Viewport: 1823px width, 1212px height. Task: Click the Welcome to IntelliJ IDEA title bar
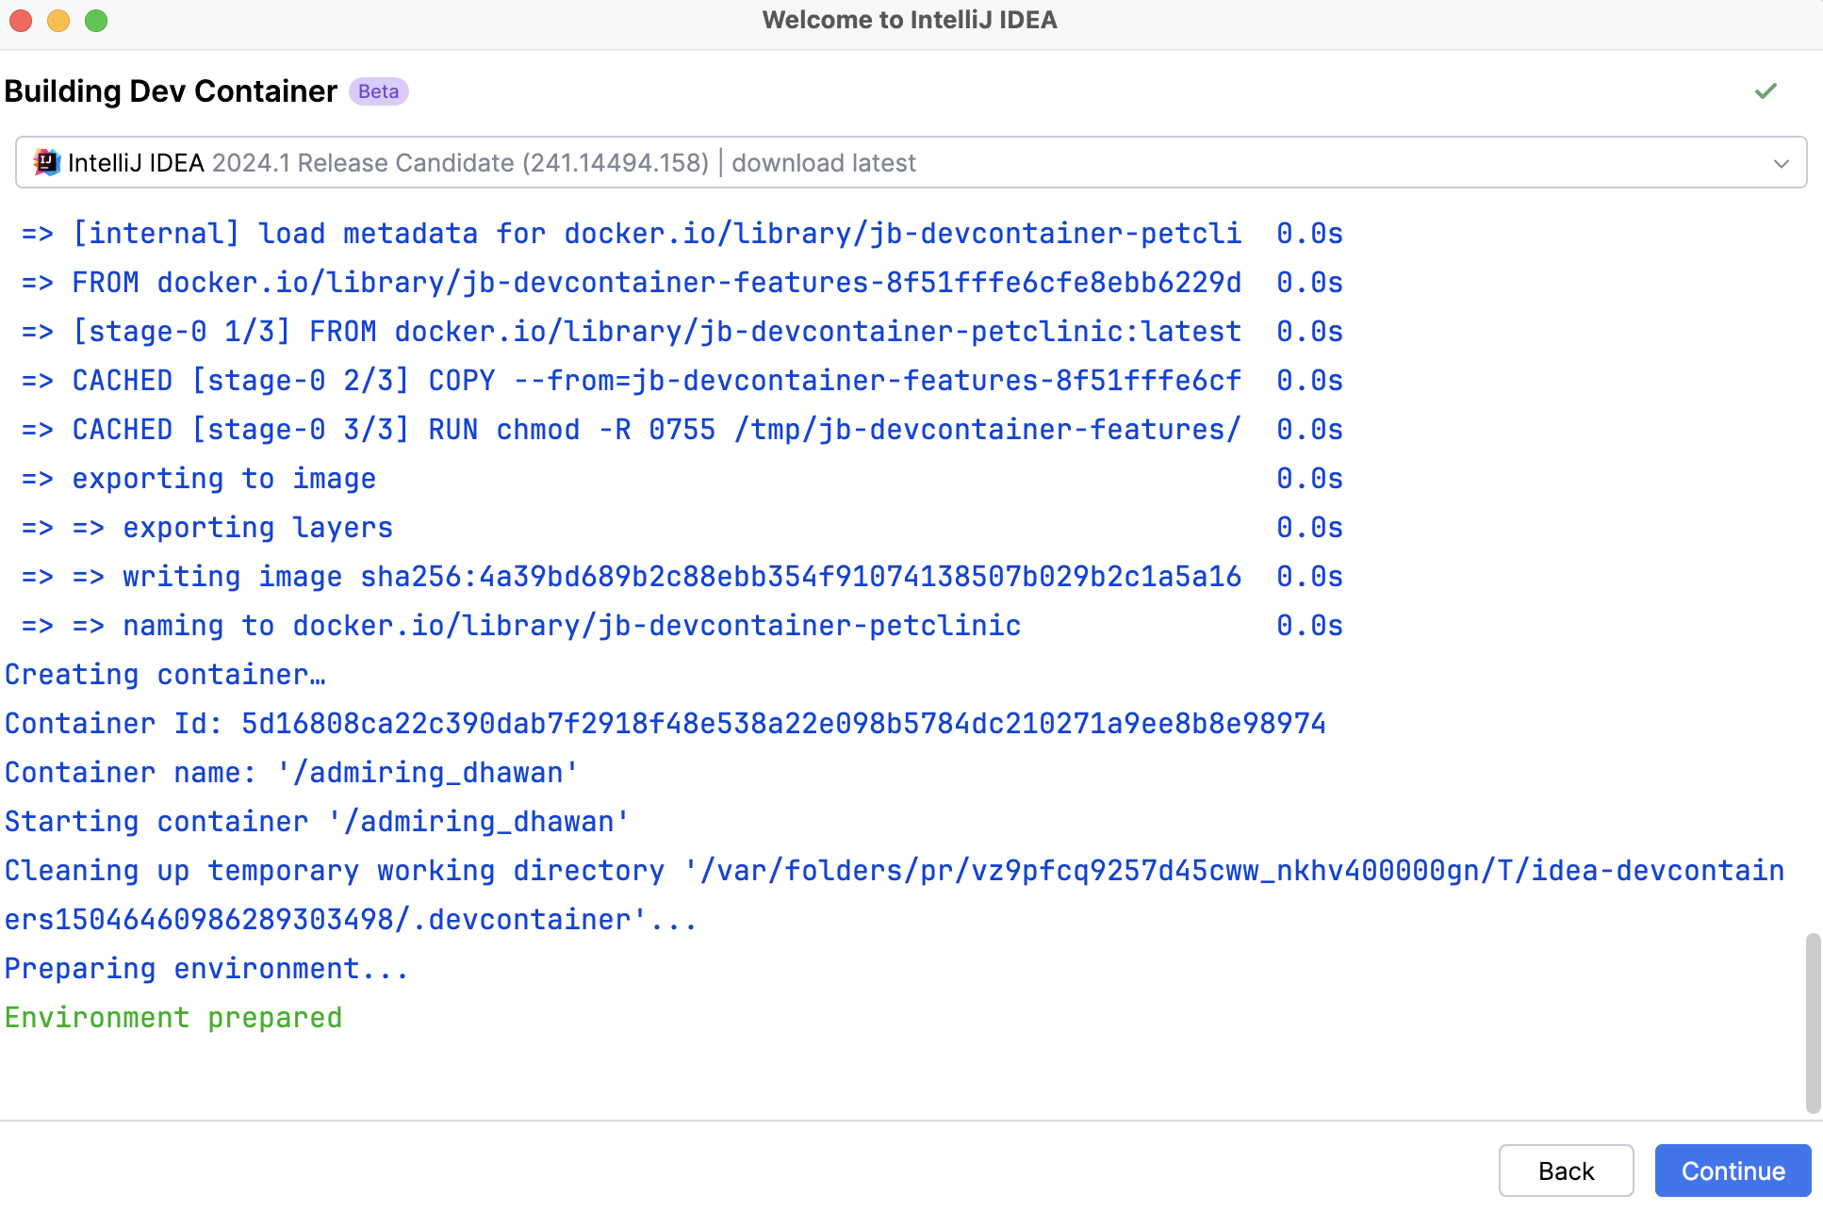tap(911, 21)
